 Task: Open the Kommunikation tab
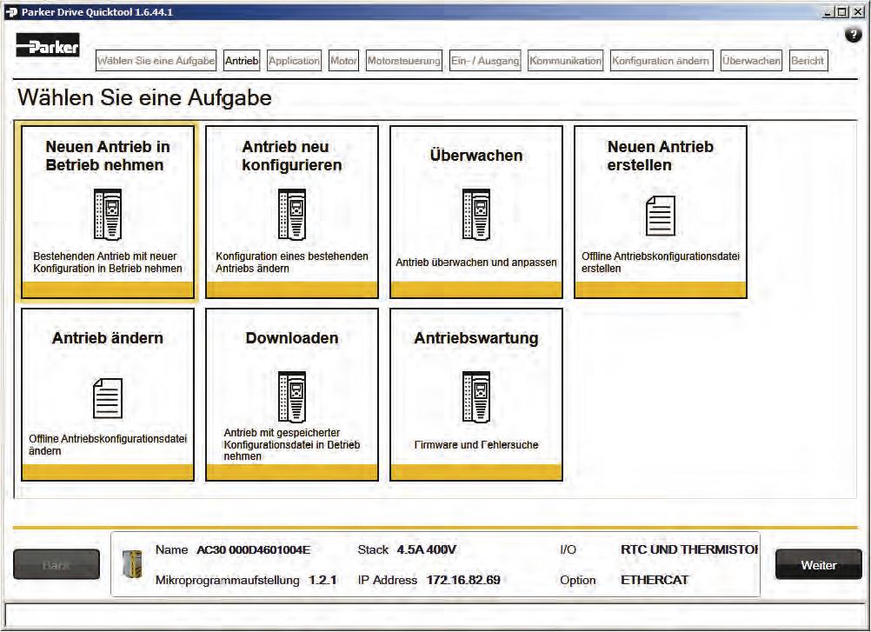coord(566,61)
